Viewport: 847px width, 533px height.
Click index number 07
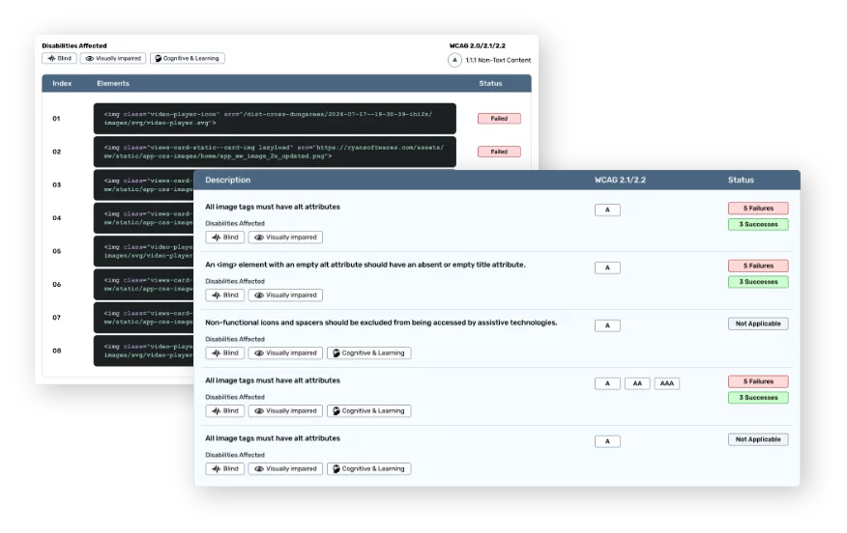pyautogui.click(x=57, y=318)
